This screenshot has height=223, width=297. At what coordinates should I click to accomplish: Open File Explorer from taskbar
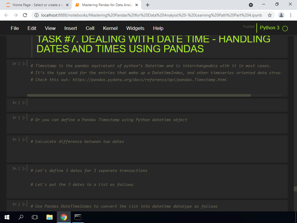click(49, 217)
